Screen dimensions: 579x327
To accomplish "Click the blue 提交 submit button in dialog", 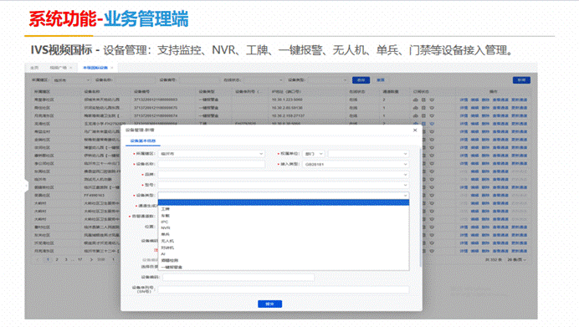I will pyautogui.click(x=269, y=304).
